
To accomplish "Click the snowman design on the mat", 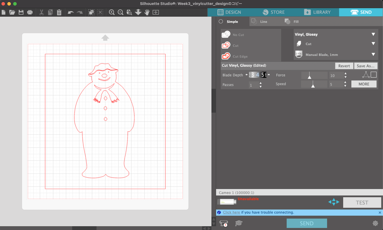I will (x=104, y=120).
